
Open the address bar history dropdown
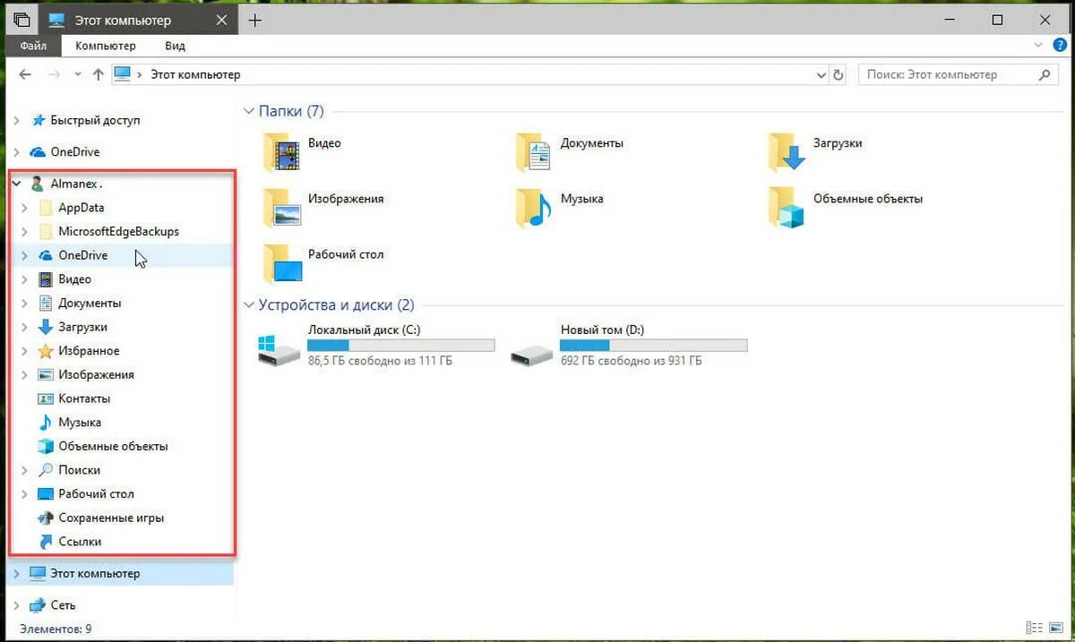click(820, 75)
